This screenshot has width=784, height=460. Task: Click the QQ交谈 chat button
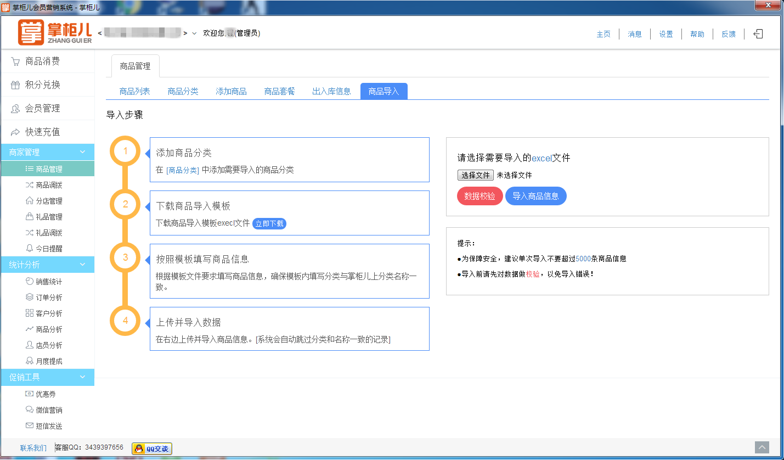pos(152,449)
